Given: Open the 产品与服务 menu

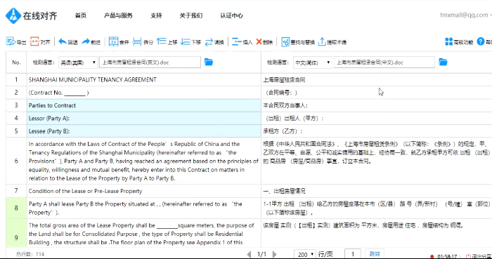Looking at the screenshot, I should click(118, 15).
